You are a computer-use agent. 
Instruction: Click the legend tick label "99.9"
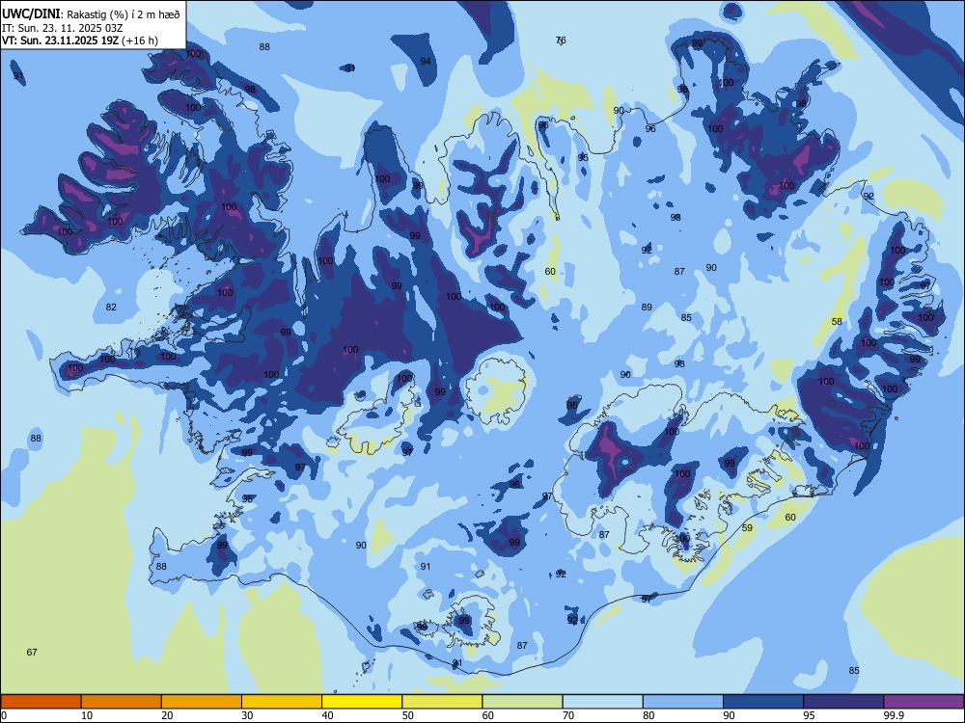pyautogui.click(x=894, y=715)
